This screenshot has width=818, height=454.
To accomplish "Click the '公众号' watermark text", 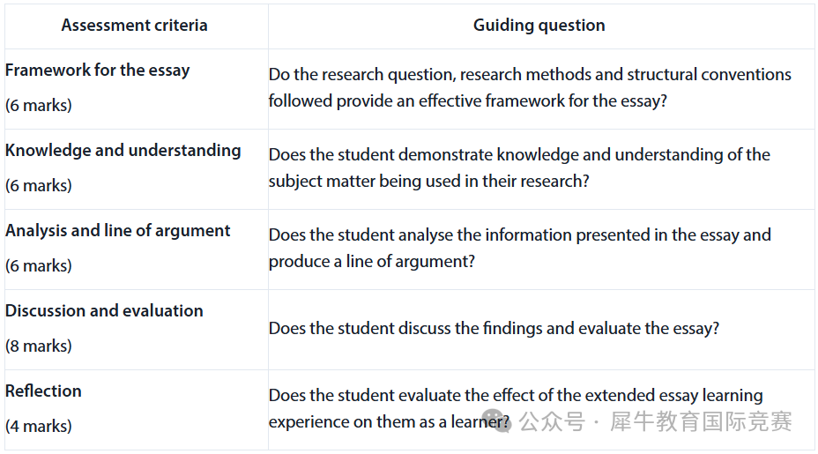I will click(x=552, y=421).
